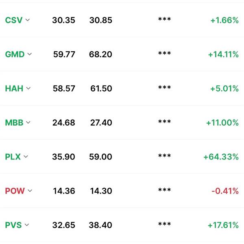Open the PLX stock ticker
The height and width of the screenshot is (244, 244).
(13, 157)
